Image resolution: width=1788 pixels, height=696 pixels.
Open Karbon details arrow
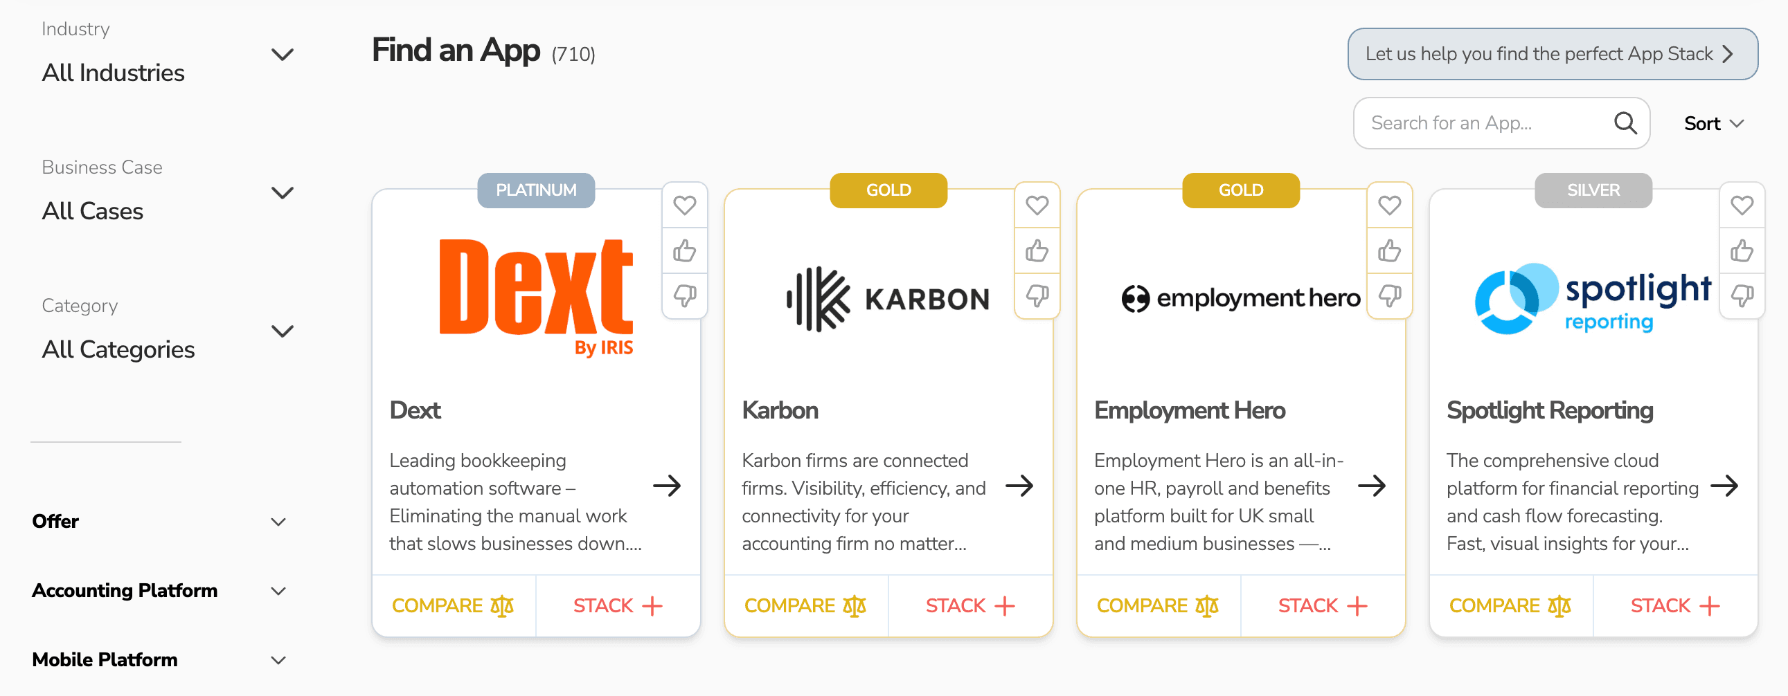[1019, 486]
